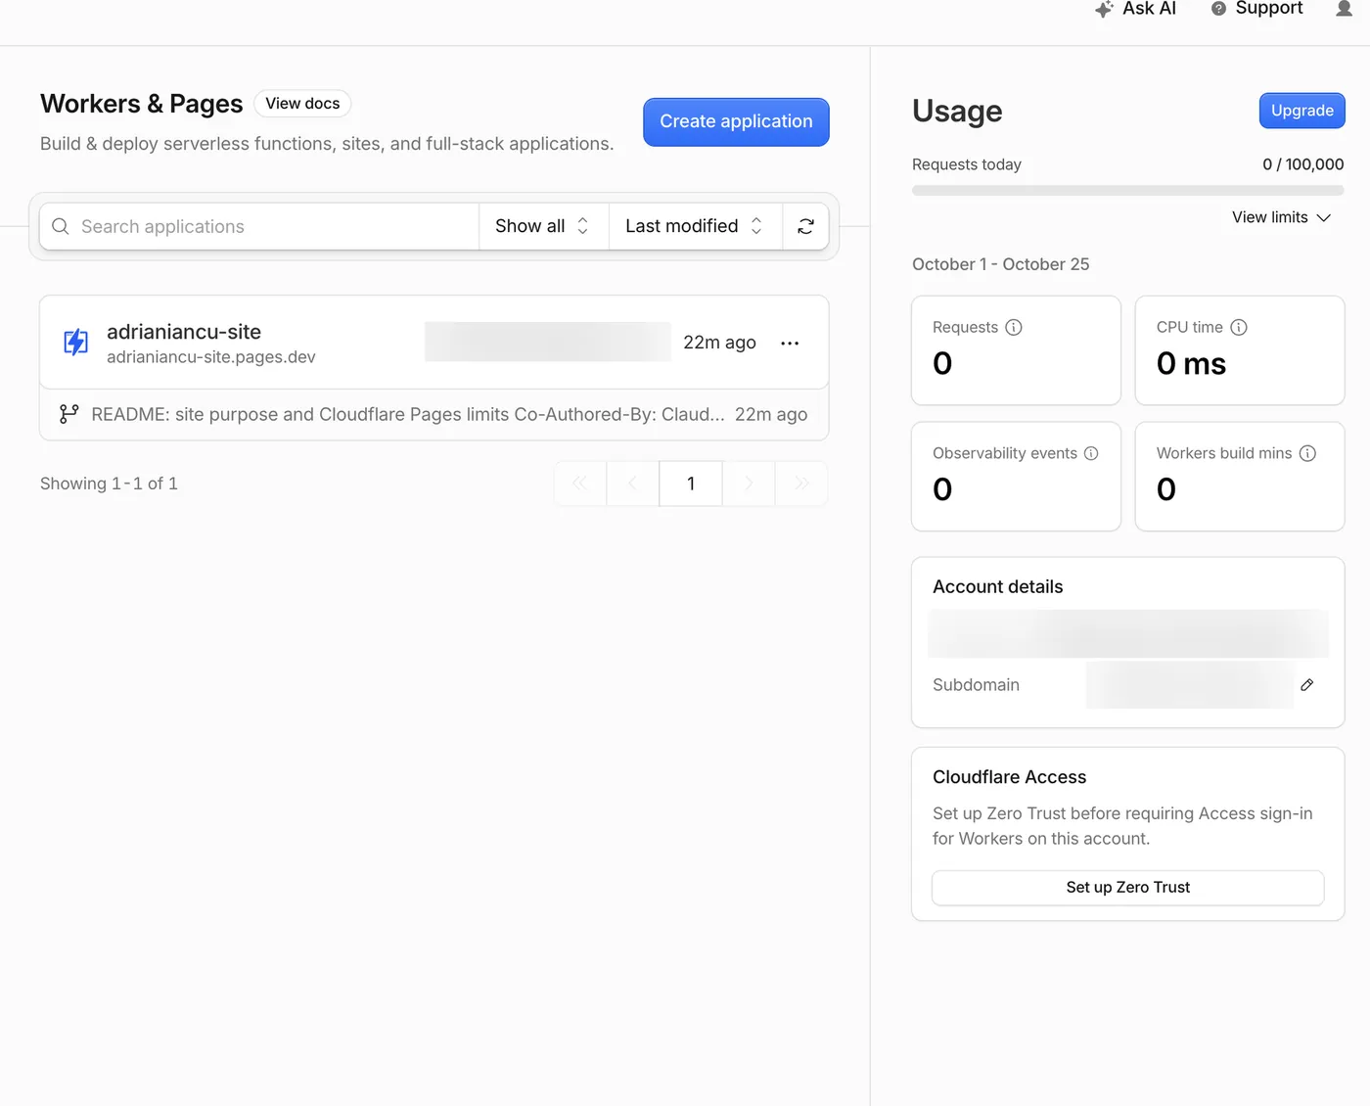Viewport: 1370px width, 1106px height.
Task: Click the 22m ago timestamp beside adrianiancu-site
Action: click(x=719, y=343)
